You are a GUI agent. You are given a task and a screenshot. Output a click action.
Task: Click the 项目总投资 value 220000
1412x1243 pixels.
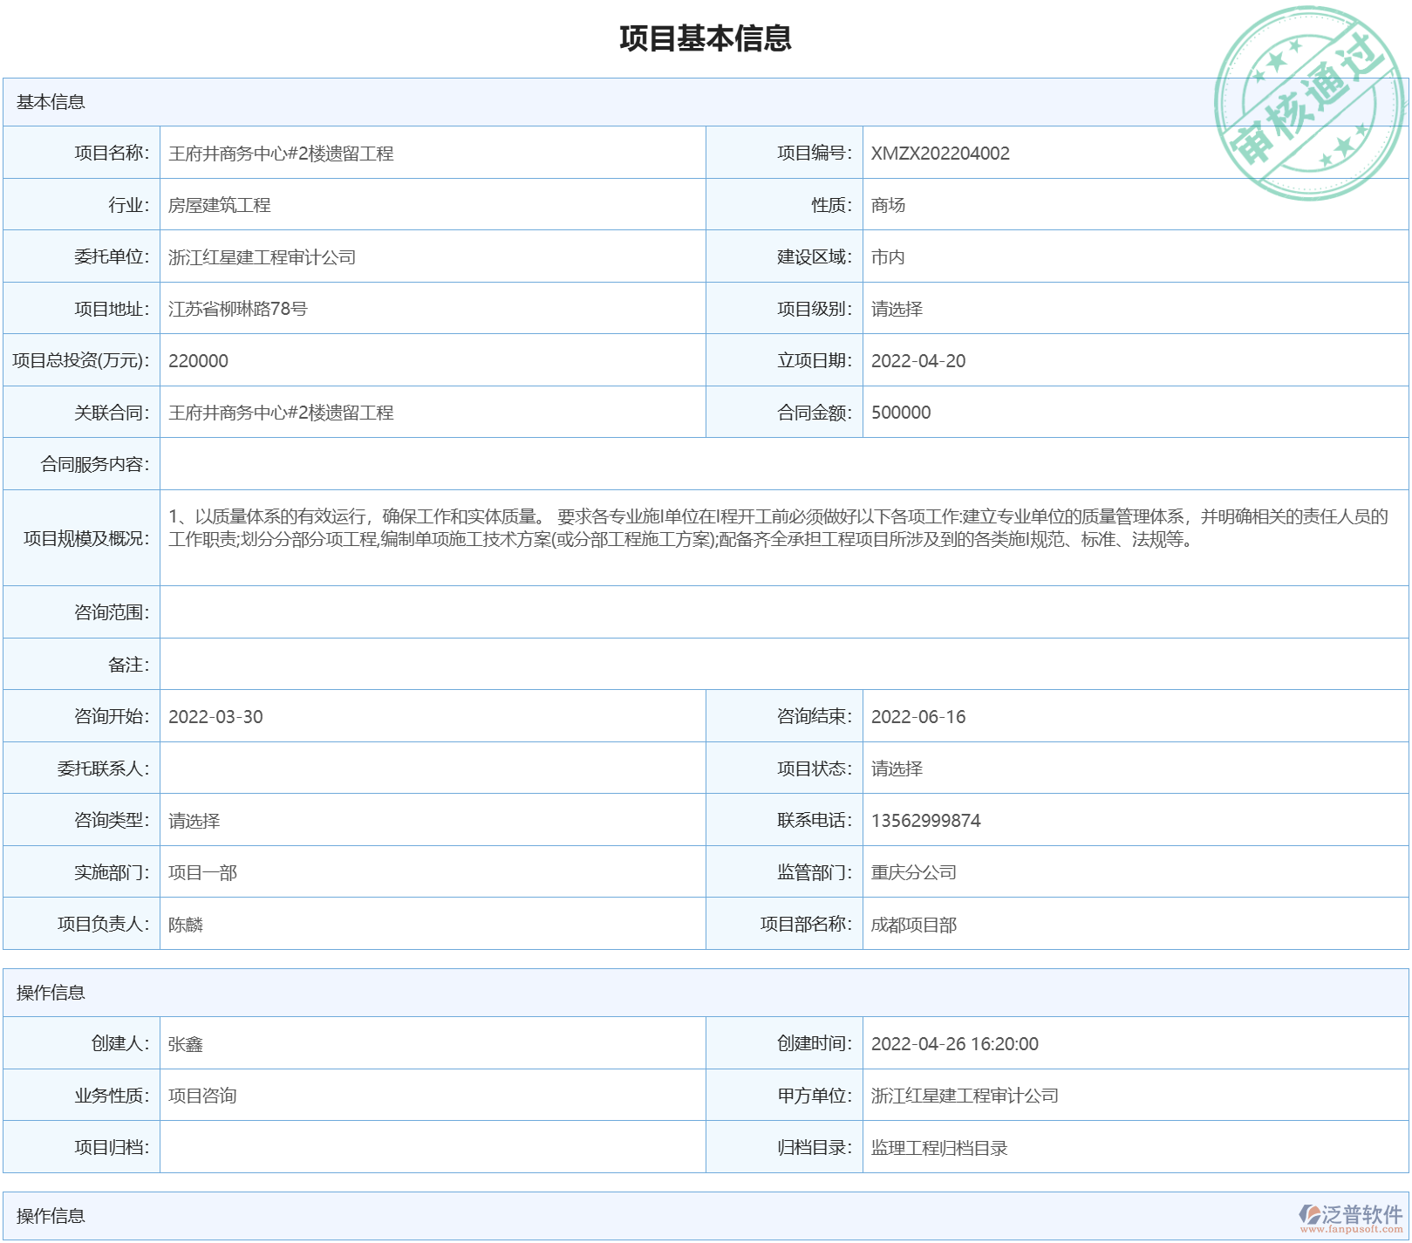(199, 361)
